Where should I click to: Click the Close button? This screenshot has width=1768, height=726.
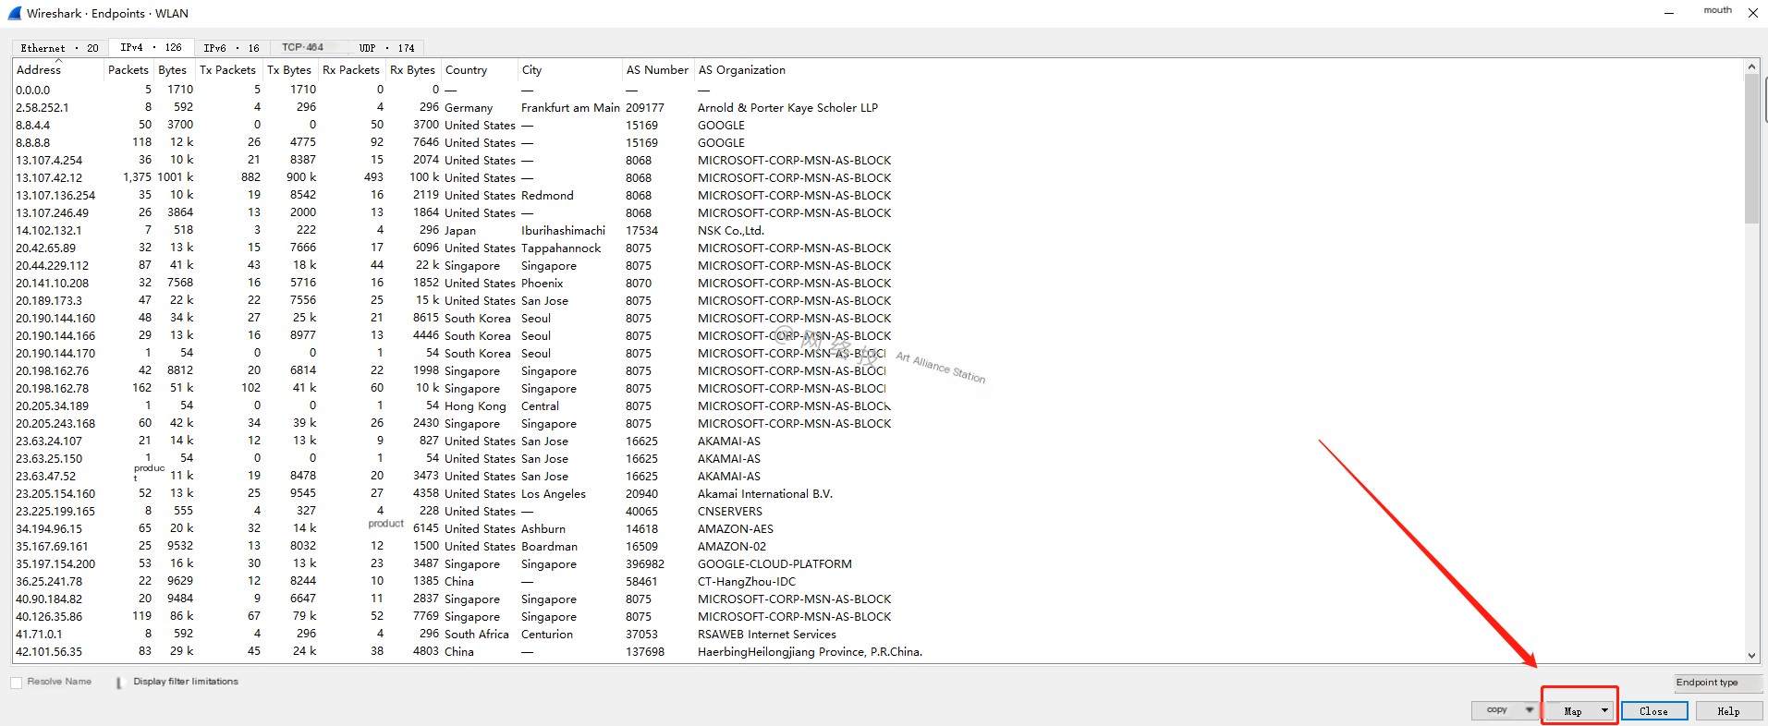click(x=1654, y=711)
